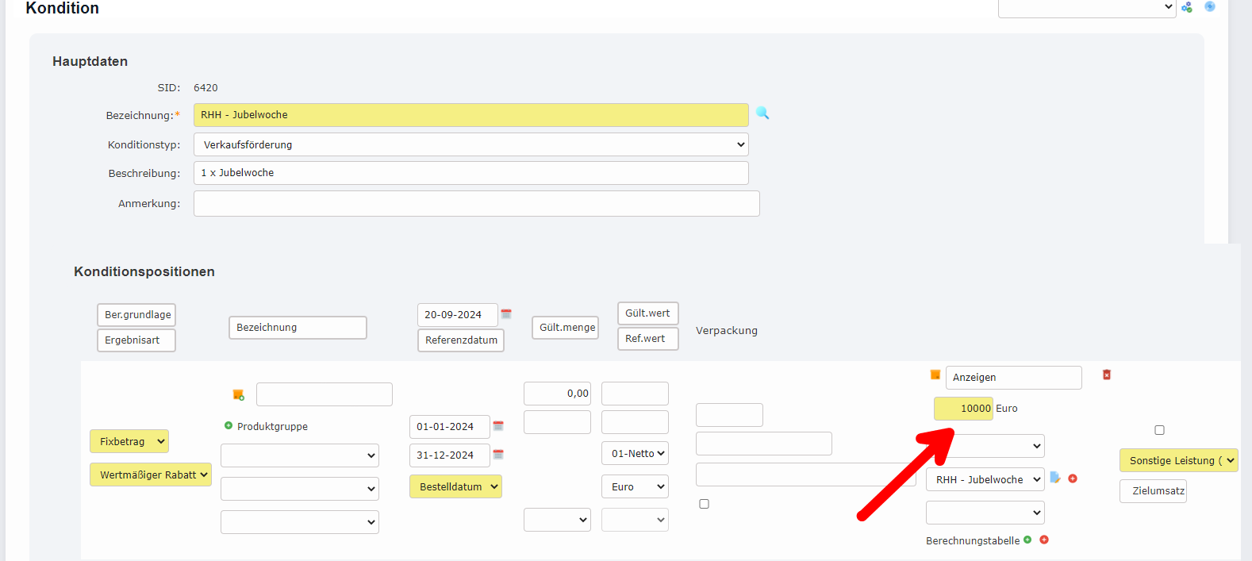Image resolution: width=1252 pixels, height=561 pixels.
Task: Open the Fixbetrag dropdown
Action: click(x=129, y=441)
